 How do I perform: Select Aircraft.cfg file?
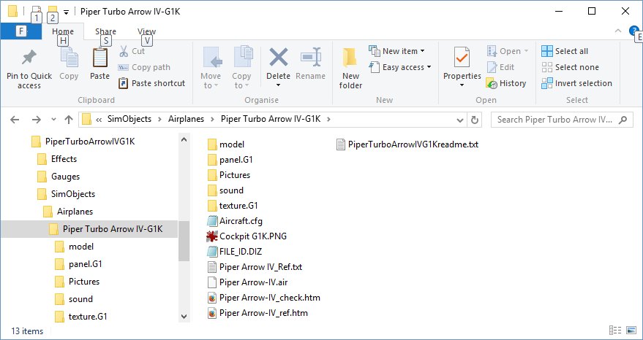click(235, 221)
